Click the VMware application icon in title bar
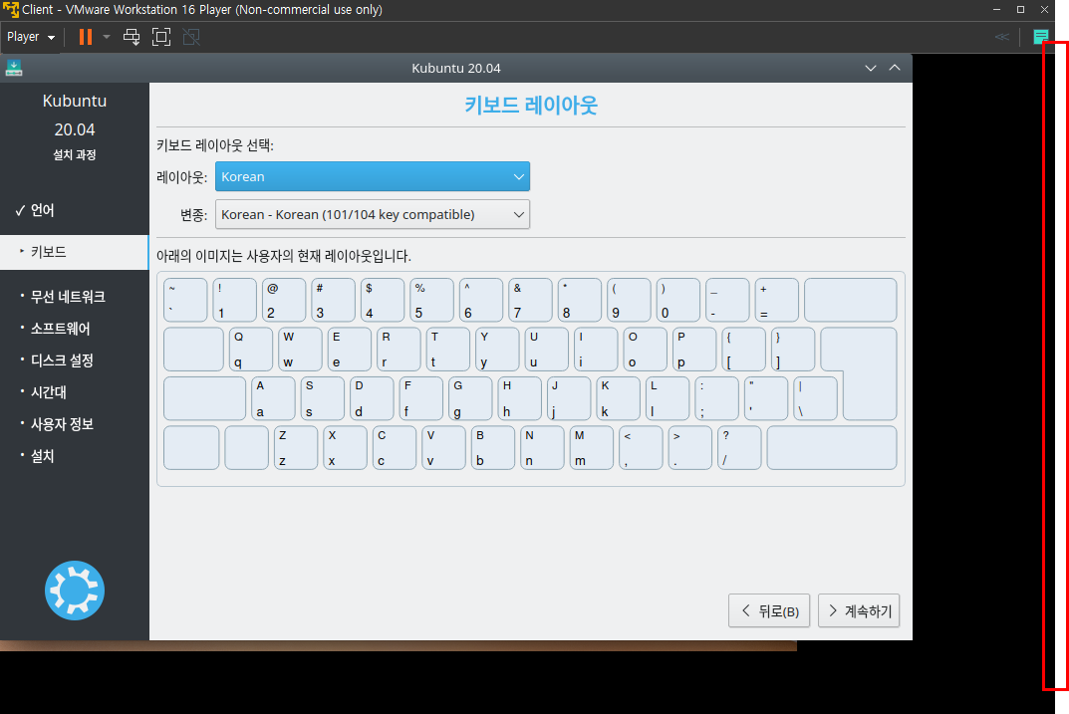This screenshot has height=714, width=1069. (x=11, y=10)
